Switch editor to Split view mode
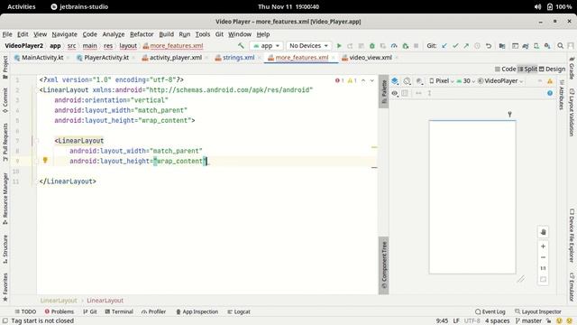The image size is (577, 325). pos(527,69)
